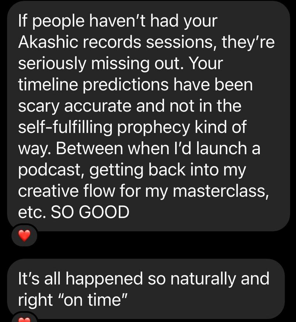
Task: Tap the partially visible heart reaction at the bottom
Action: point(24,319)
